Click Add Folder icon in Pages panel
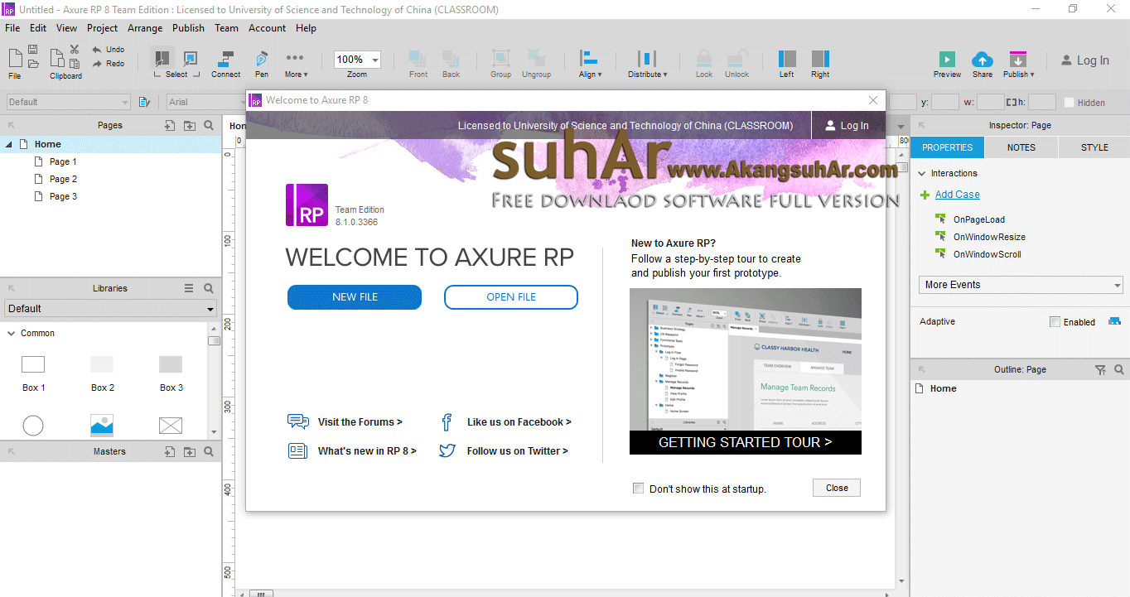 click(190, 125)
